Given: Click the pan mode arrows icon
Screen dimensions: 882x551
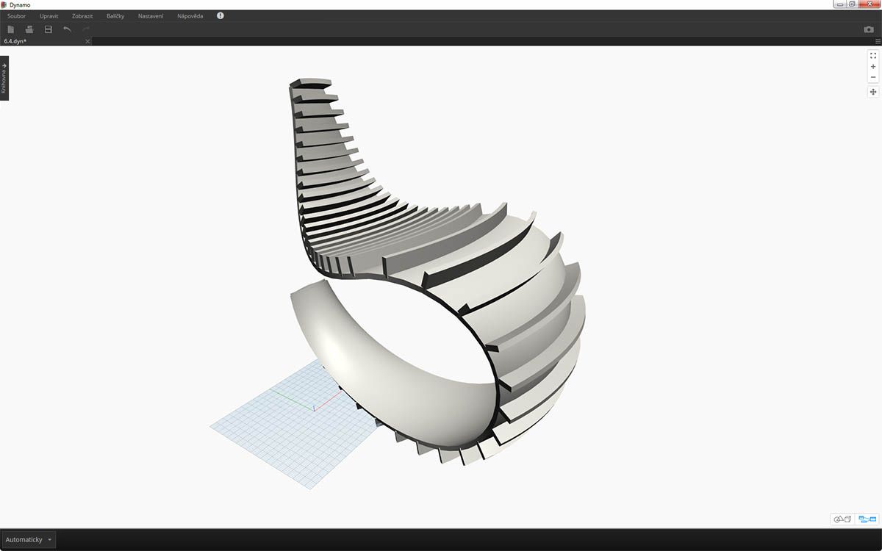Looking at the screenshot, I should (873, 92).
